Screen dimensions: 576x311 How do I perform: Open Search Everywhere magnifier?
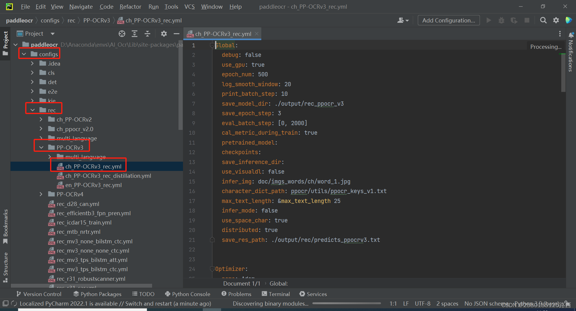[543, 20]
